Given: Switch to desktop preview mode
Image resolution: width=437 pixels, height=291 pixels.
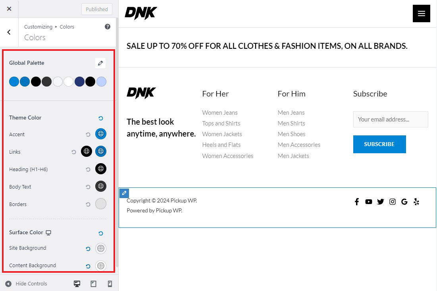Looking at the screenshot, I should (77, 284).
